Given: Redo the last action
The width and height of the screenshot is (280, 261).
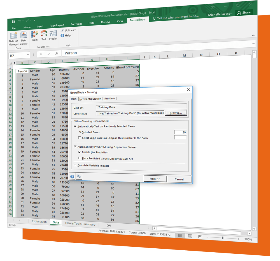Looking at the screenshot, I should [27, 20].
